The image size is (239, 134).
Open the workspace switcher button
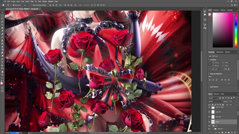pyautogui.click(x=235, y=5)
